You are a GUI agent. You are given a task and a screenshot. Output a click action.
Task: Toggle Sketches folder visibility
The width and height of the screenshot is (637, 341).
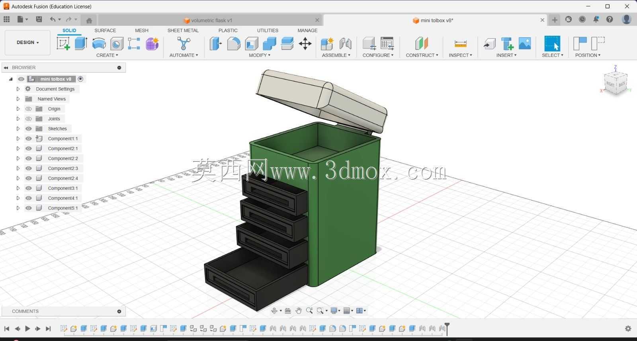tap(29, 129)
